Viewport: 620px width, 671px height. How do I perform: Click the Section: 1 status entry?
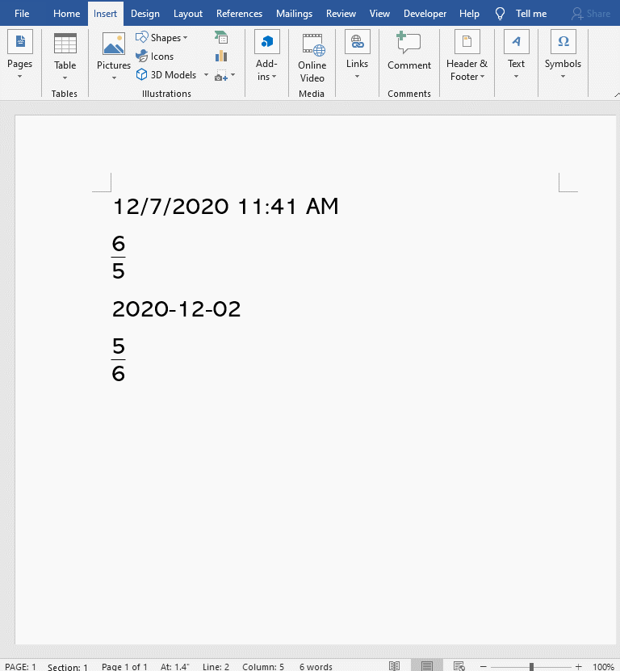(x=68, y=666)
